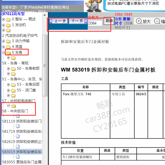Click open folder icon of 5 车身
165x165 pixels.
[x=8, y=53]
